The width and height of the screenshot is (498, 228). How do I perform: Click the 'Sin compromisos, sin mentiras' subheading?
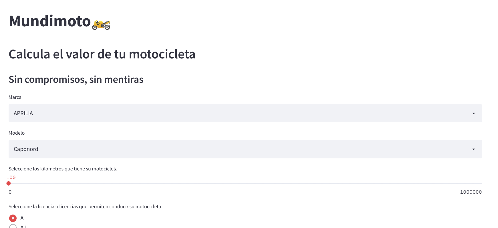click(76, 79)
